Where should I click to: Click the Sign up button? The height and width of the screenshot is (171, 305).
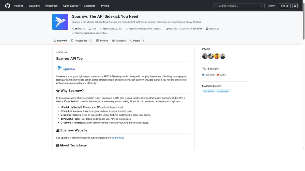tap(284, 6)
